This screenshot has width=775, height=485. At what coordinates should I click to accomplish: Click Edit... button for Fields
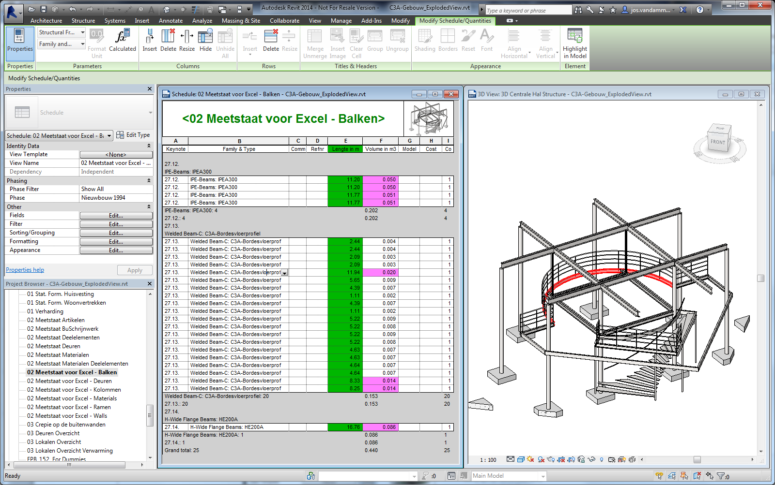click(x=116, y=216)
